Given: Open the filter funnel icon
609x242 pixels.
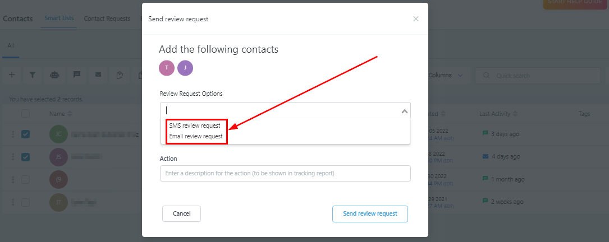Looking at the screenshot, I should tap(33, 75).
